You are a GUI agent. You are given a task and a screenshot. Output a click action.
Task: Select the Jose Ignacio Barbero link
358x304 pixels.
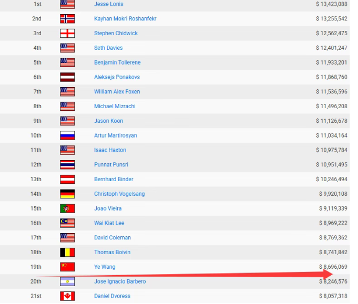pyautogui.click(x=120, y=281)
